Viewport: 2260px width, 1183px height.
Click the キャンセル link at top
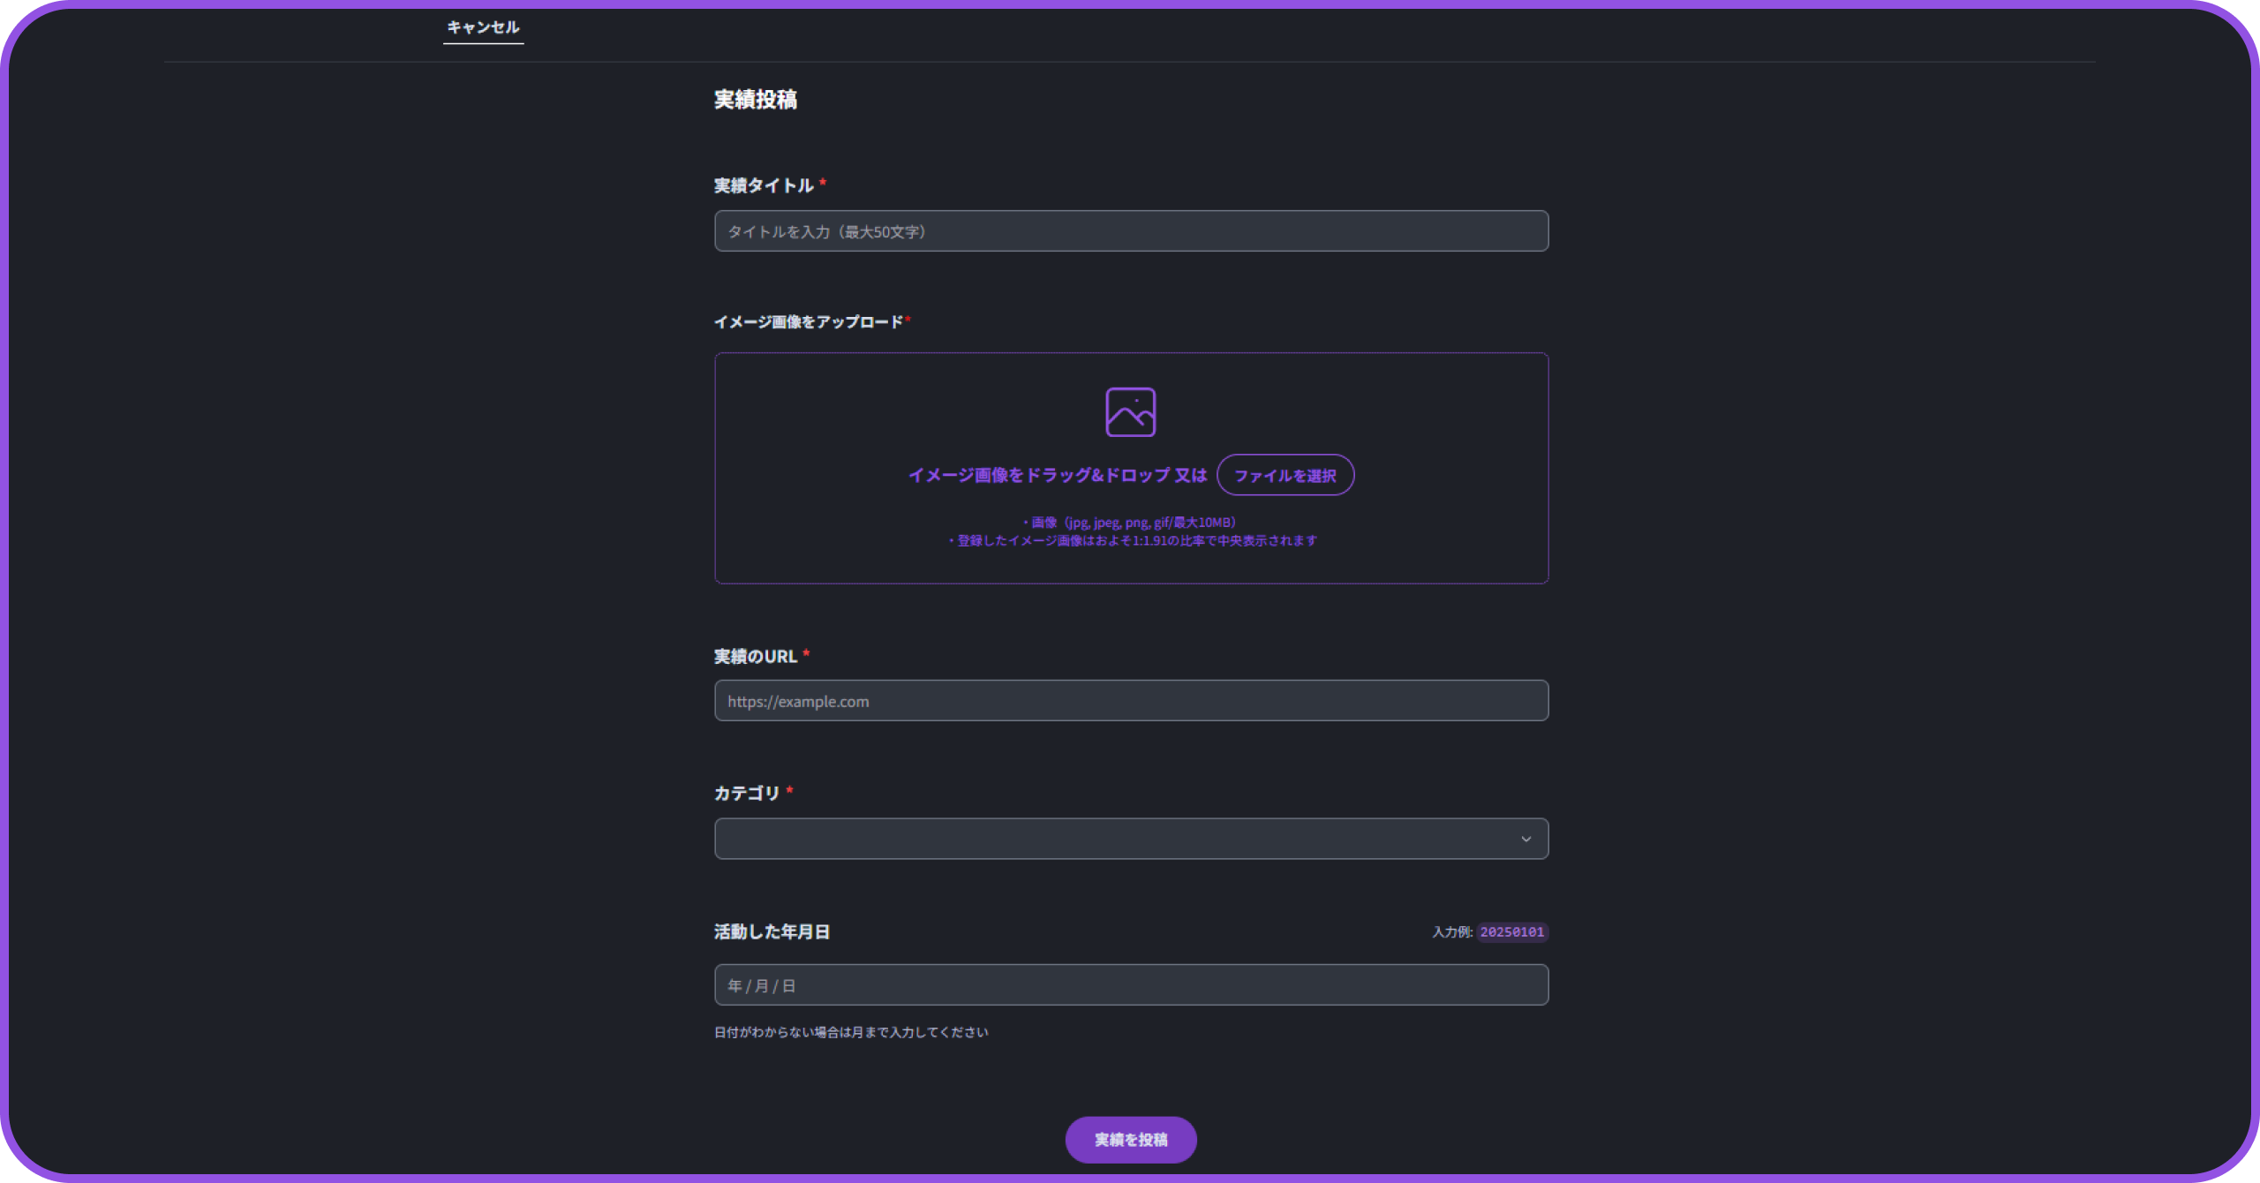point(483,27)
